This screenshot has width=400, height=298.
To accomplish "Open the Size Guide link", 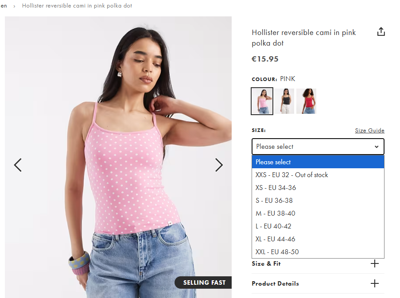I will pyautogui.click(x=369, y=130).
